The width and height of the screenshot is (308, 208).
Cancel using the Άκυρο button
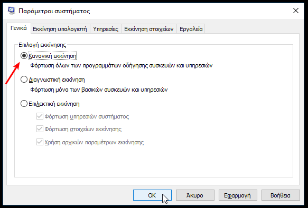(195, 195)
